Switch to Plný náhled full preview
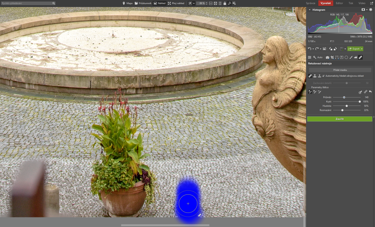 (x=176, y=3)
